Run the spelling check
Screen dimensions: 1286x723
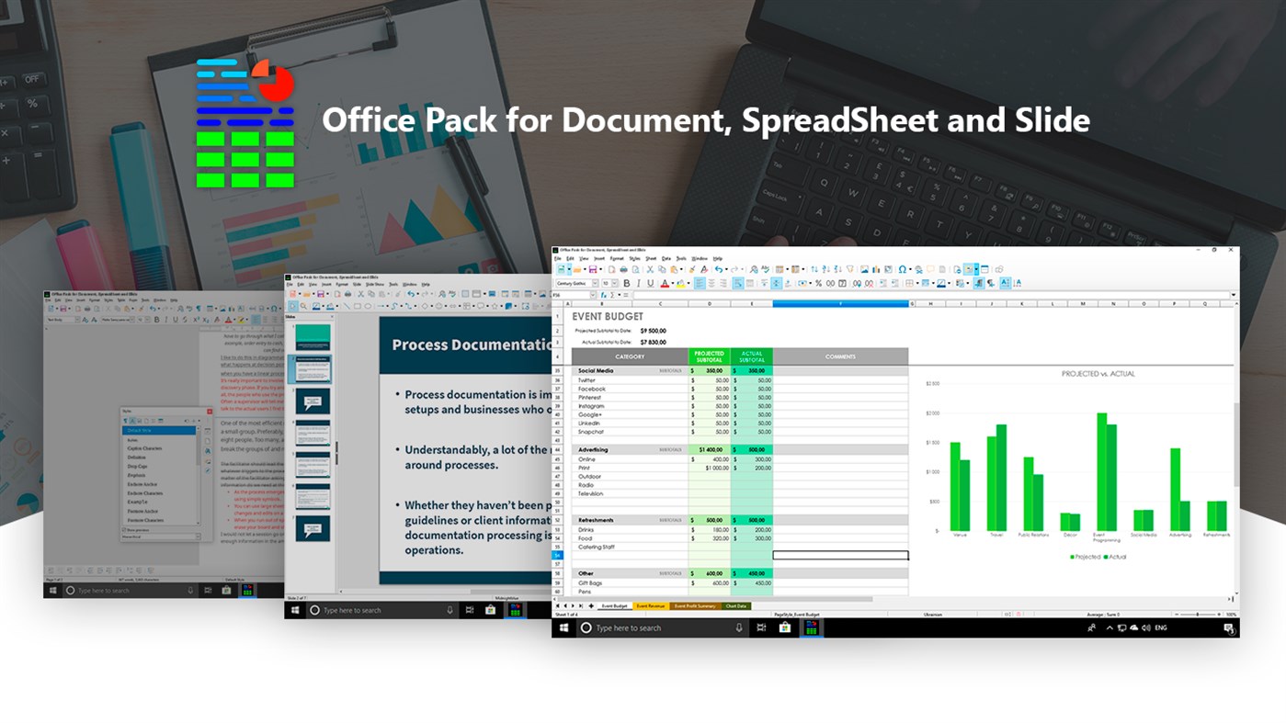coord(764,268)
